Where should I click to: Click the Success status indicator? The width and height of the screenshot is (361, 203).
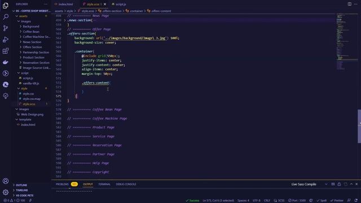pos(192,201)
